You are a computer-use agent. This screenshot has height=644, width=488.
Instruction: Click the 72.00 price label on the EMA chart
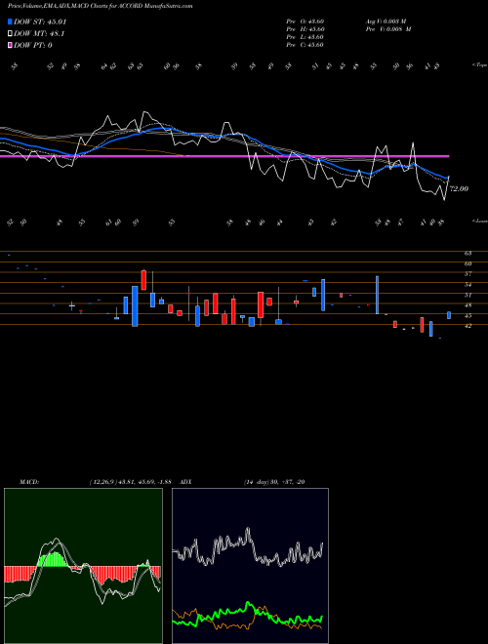coord(459,189)
